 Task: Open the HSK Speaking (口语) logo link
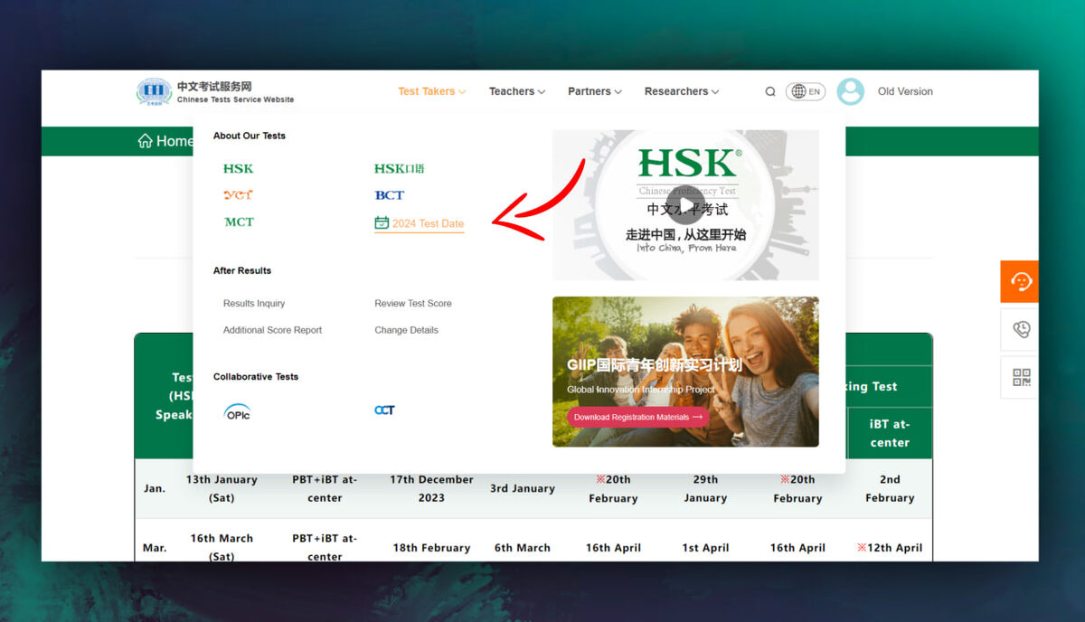point(399,169)
